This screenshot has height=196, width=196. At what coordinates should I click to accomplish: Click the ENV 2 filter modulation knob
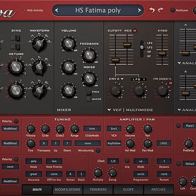point(116,91)
